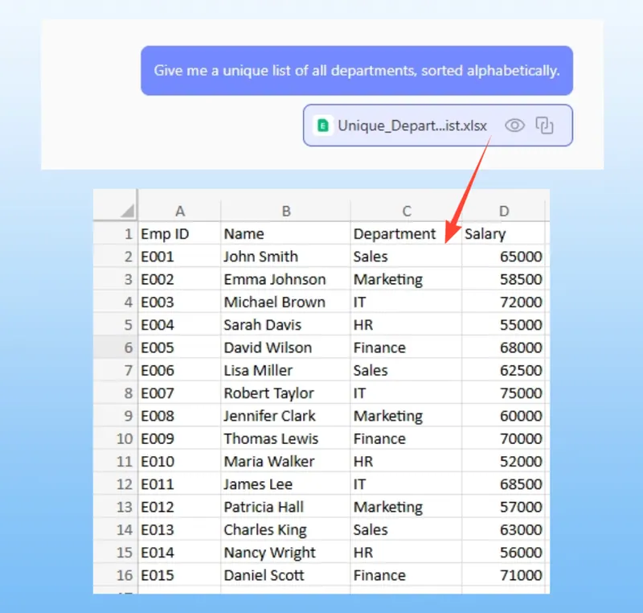This screenshot has height=613, width=643.
Task: Click the Department header cell
Action: (x=394, y=234)
